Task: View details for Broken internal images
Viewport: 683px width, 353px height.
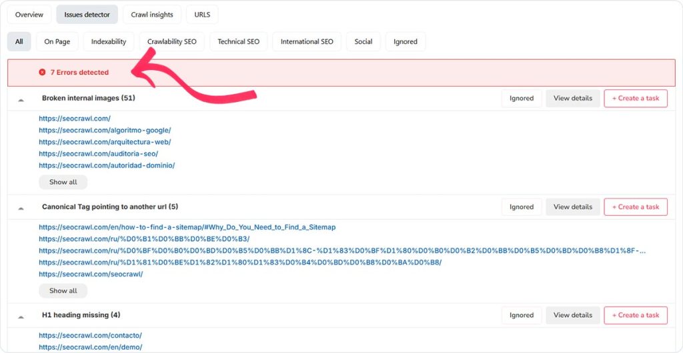Action: [572, 98]
